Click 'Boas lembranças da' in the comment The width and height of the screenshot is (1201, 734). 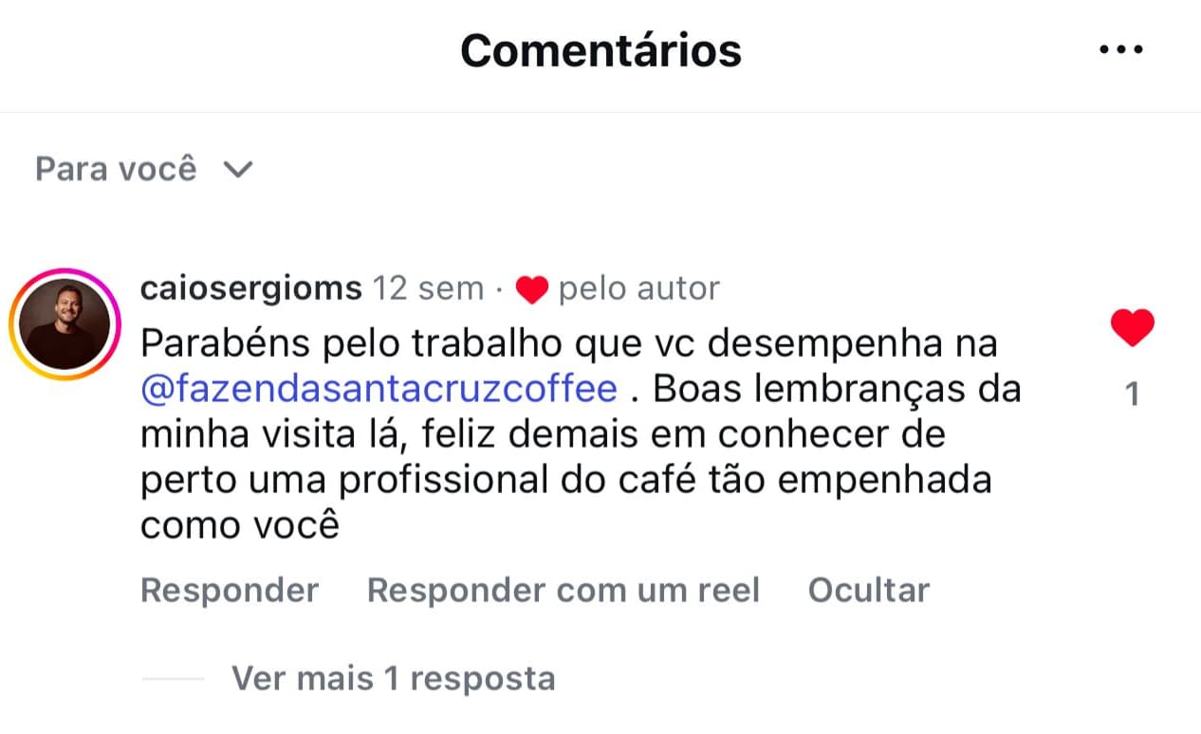[837, 389]
